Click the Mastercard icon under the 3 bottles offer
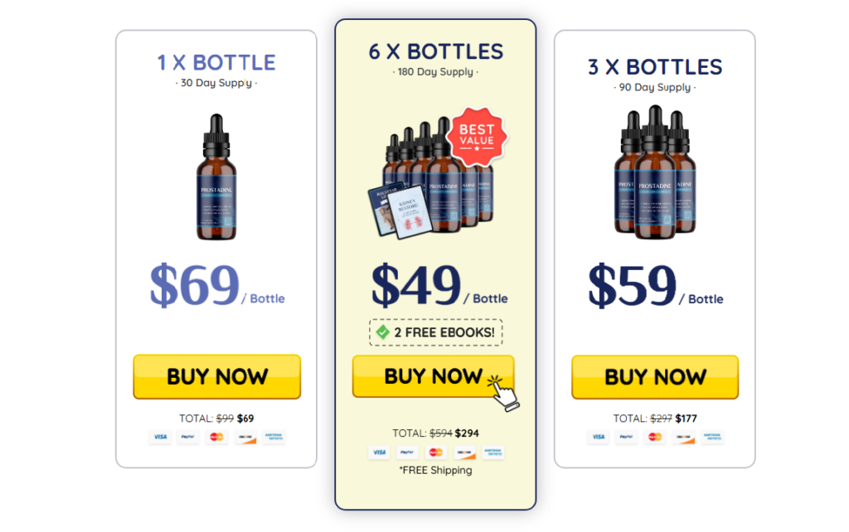Viewport: 849px width, 532px height. 655,437
